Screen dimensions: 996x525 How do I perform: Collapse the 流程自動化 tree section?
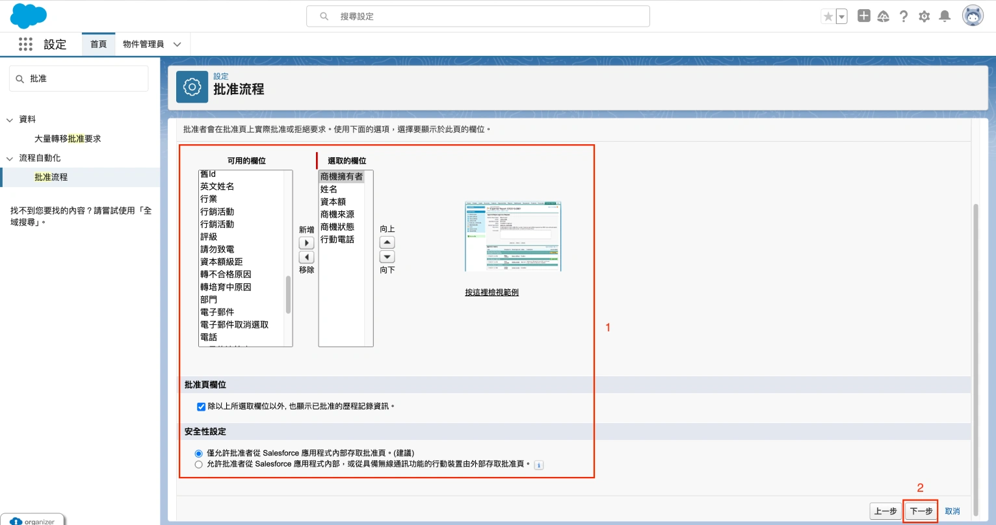10,159
